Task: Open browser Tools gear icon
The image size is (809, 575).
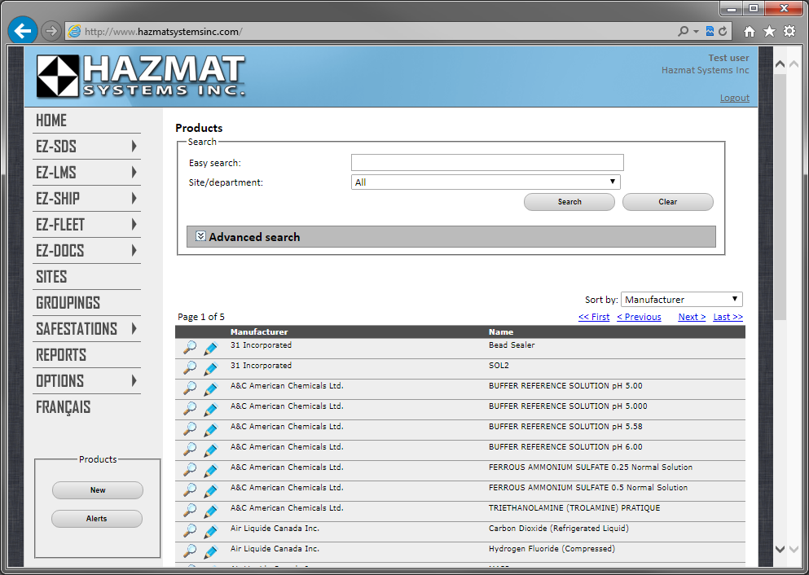Action: [789, 32]
